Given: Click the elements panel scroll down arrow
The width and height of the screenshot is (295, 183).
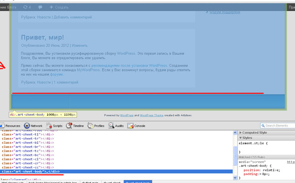Looking at the screenshot, I should click(x=235, y=178).
